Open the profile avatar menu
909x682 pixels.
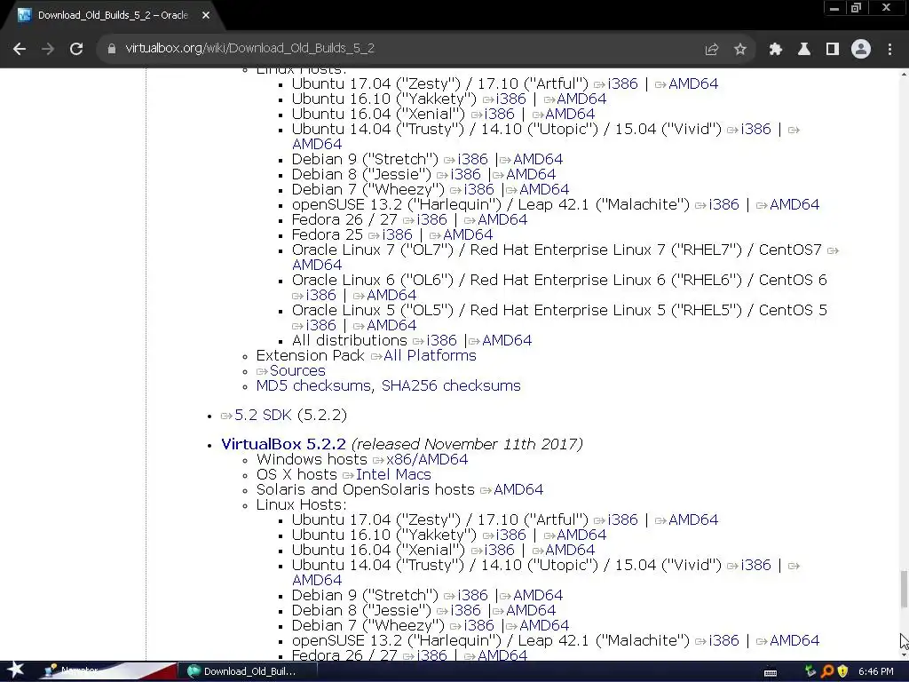pyautogui.click(x=861, y=49)
